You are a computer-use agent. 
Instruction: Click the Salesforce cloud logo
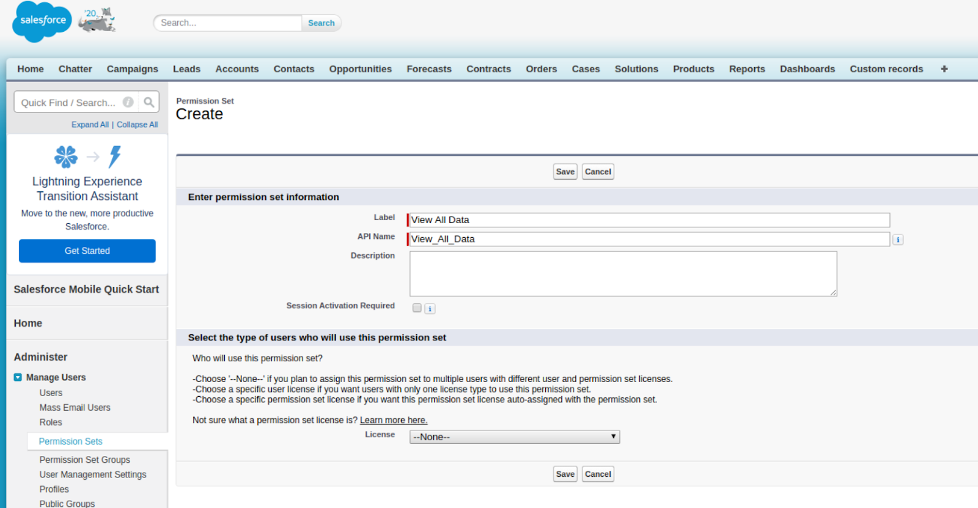pyautogui.click(x=42, y=21)
